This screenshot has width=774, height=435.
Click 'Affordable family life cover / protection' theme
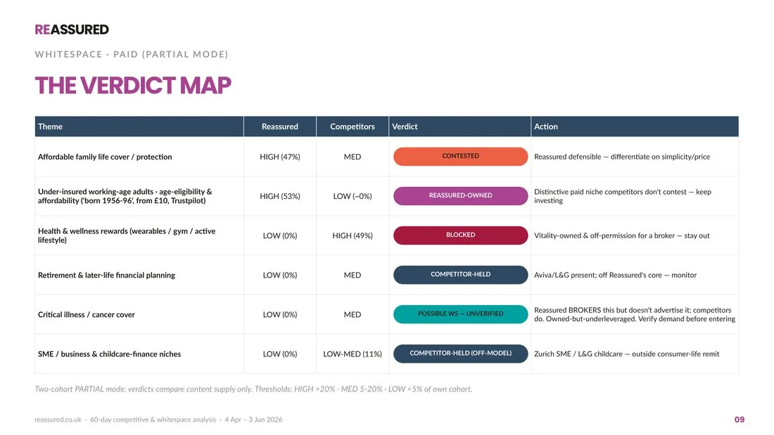[x=105, y=157]
